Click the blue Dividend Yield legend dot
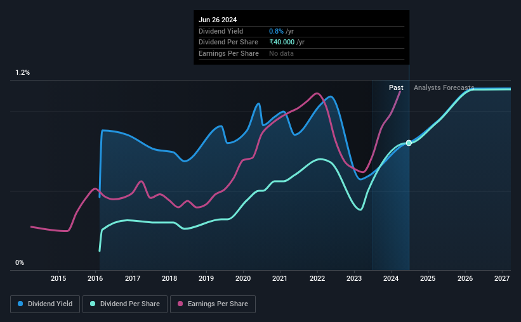This screenshot has width=521, height=322. pyautogui.click(x=20, y=304)
